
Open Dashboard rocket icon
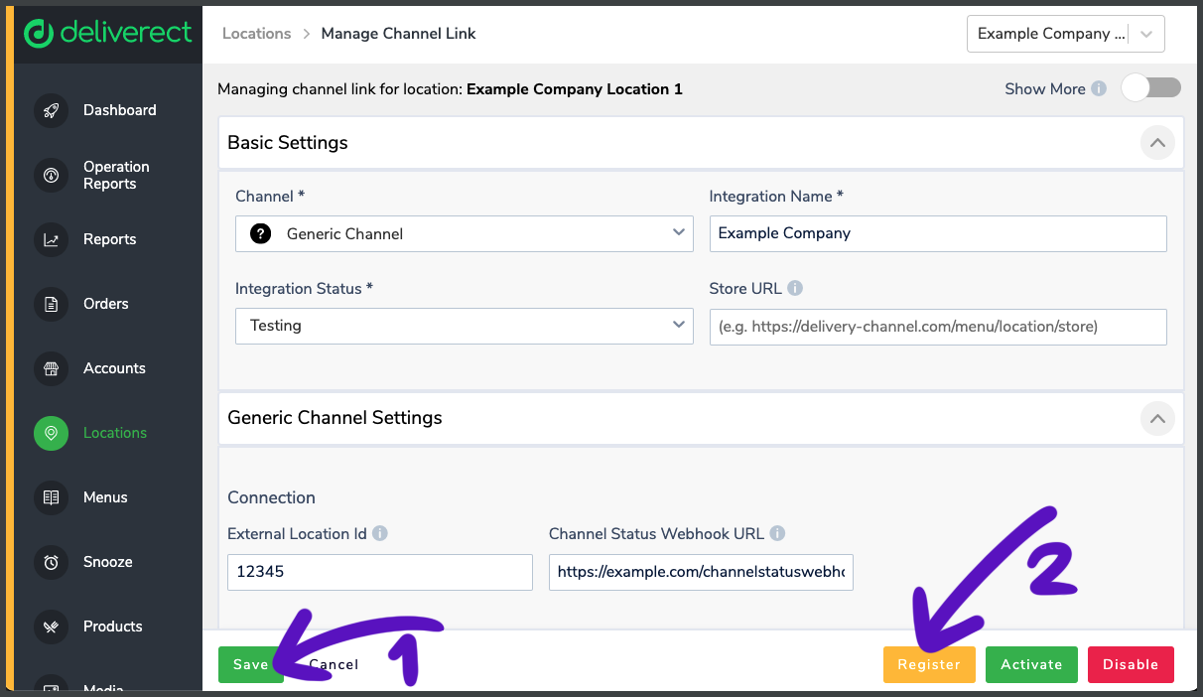tap(51, 110)
